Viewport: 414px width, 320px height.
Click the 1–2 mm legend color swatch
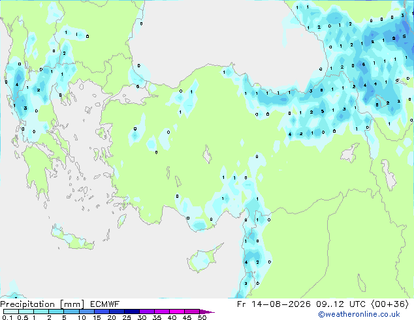tap(41, 312)
